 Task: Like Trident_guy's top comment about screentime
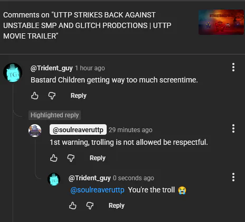coord(35,96)
